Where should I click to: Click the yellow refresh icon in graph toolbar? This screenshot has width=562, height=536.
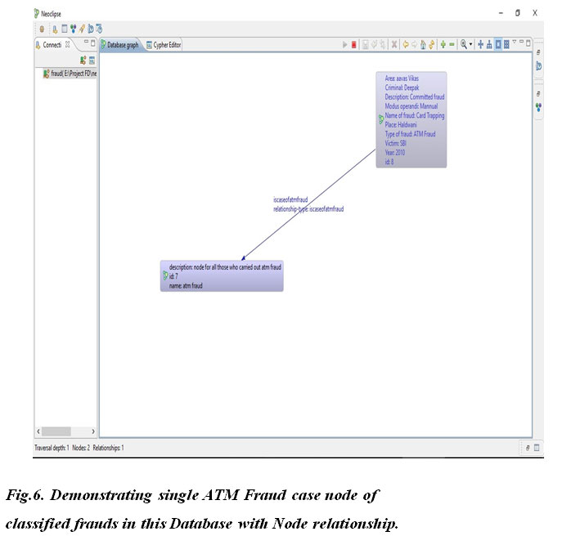point(431,44)
